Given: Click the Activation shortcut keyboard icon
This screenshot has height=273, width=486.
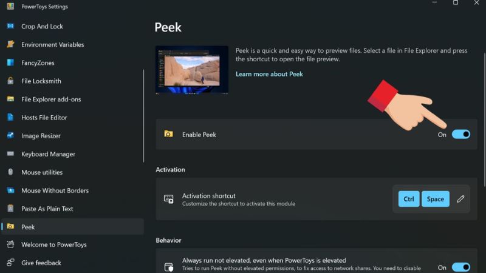Looking at the screenshot, I should [169, 199].
